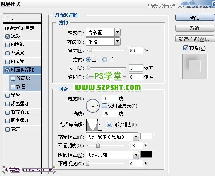Open 高光模式 线性减淡 blend mode dropdown
215x176 pixels.
click(x=113, y=137)
